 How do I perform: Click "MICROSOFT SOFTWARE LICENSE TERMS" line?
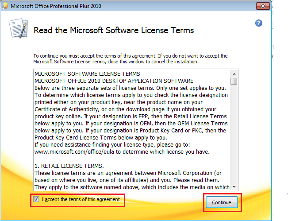click(x=87, y=74)
